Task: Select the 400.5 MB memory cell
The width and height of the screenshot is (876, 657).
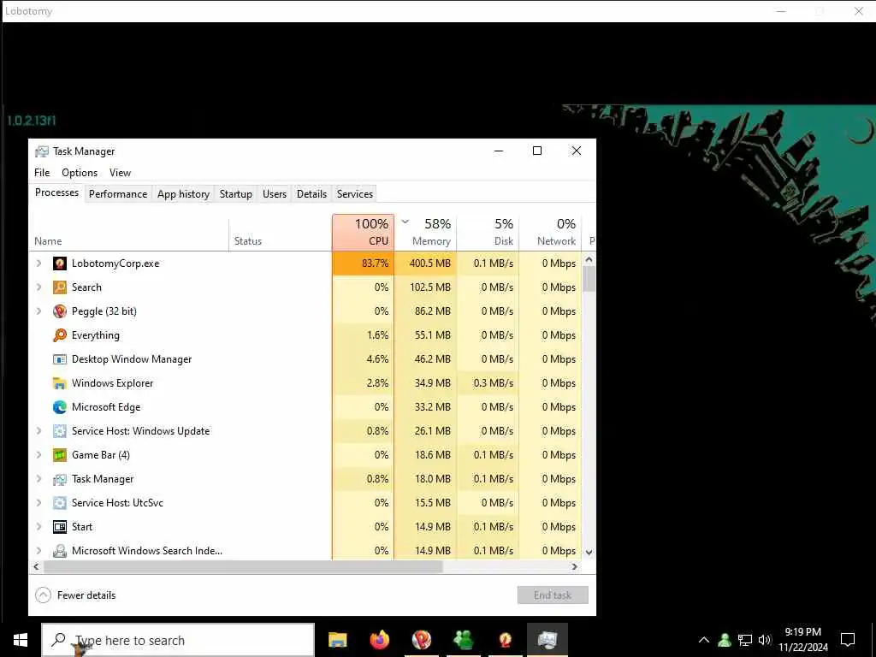Action: [x=426, y=263]
